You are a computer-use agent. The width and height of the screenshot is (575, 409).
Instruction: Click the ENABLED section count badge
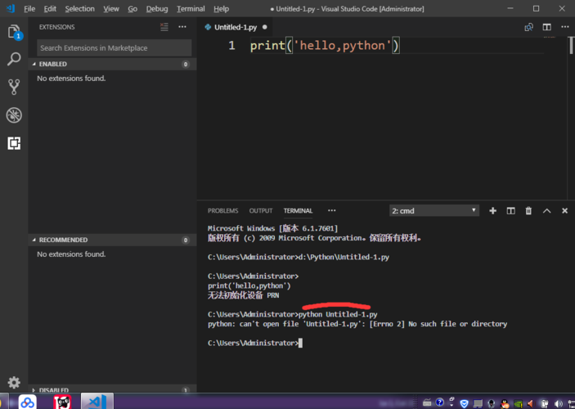click(186, 64)
